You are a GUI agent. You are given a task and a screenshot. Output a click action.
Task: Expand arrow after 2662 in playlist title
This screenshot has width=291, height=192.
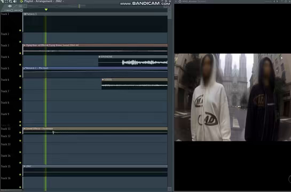[x=63, y=1]
